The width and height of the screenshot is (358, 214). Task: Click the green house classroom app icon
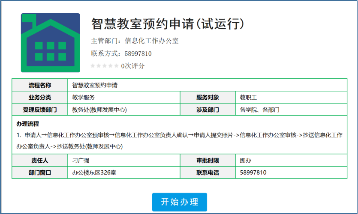[51, 43]
